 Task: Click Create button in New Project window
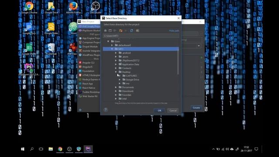click(x=196, y=108)
